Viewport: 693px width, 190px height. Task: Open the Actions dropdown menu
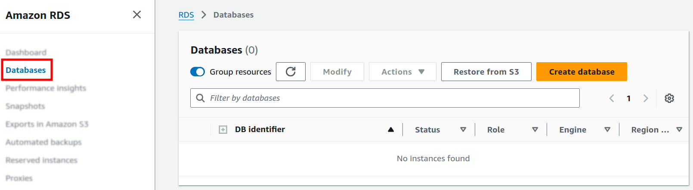pos(402,72)
